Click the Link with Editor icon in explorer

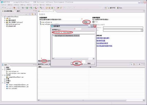[x=32, y=14]
